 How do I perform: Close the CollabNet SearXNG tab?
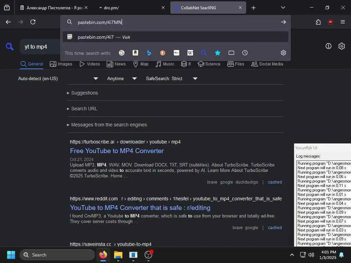(240, 8)
